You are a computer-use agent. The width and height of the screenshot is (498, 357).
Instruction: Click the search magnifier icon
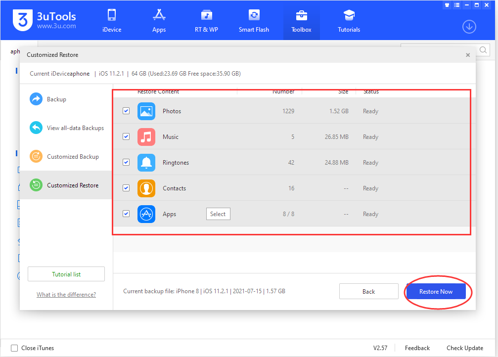coord(483,50)
